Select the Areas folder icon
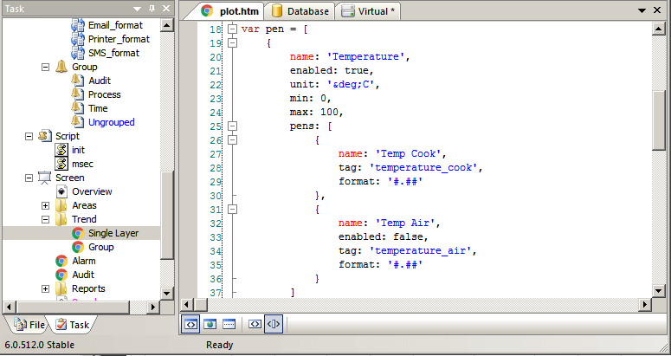 [x=61, y=205]
